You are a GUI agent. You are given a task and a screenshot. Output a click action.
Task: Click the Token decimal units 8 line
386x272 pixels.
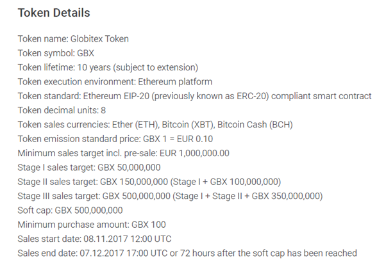click(62, 110)
